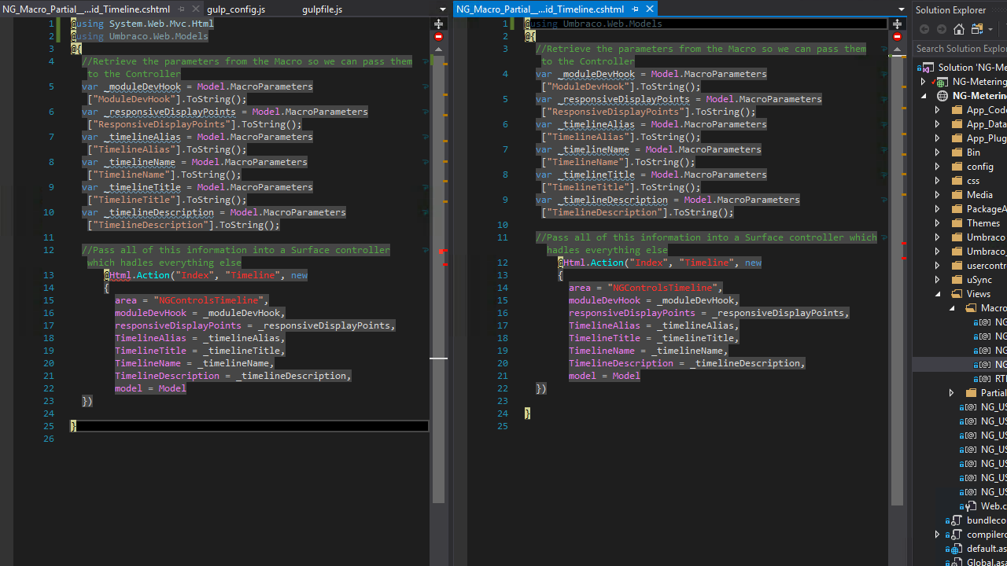Click the back navigation arrow in Solution Explorer

click(x=924, y=29)
